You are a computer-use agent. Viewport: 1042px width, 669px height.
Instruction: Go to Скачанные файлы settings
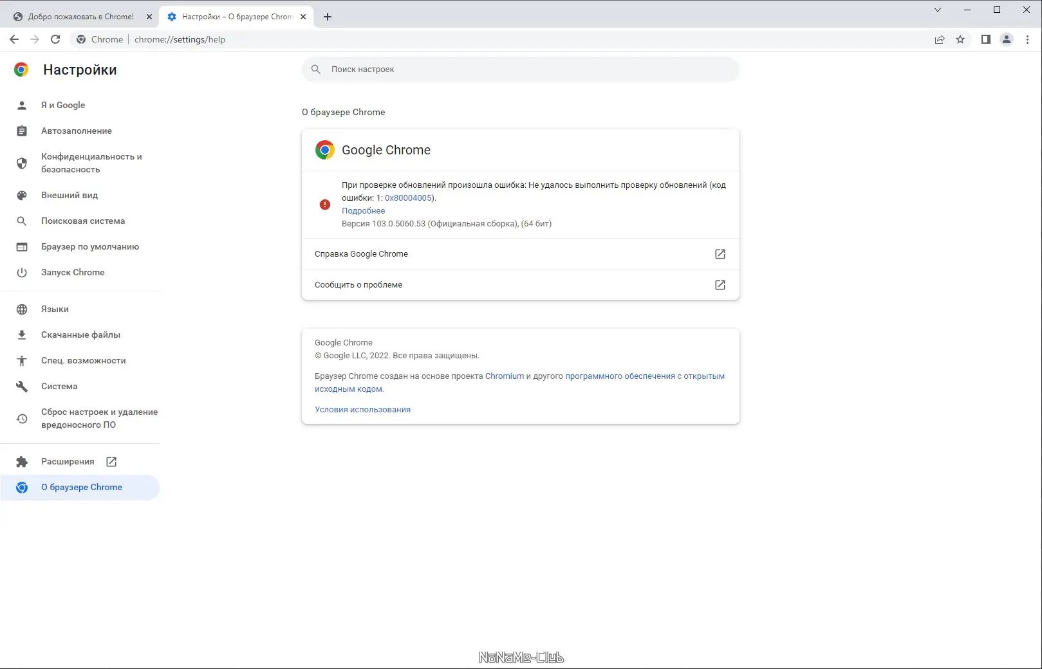click(x=80, y=334)
